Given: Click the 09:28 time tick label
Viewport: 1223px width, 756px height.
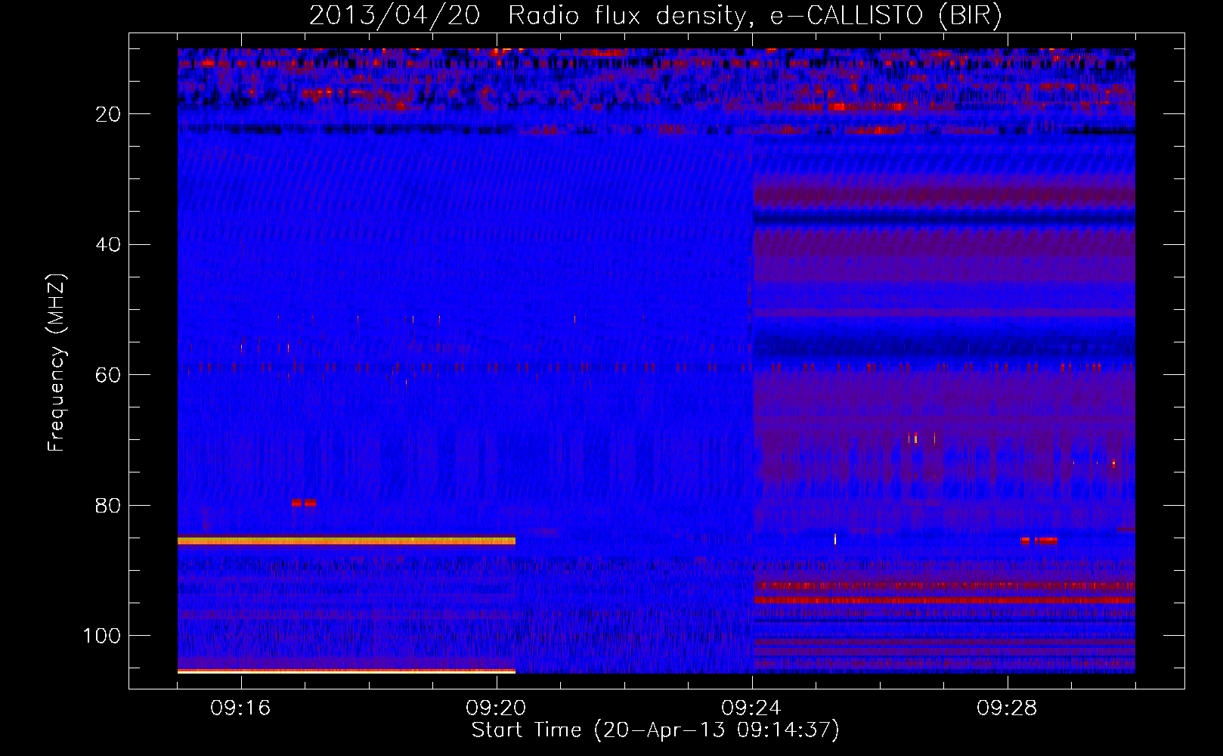Looking at the screenshot, I should pos(1007,708).
